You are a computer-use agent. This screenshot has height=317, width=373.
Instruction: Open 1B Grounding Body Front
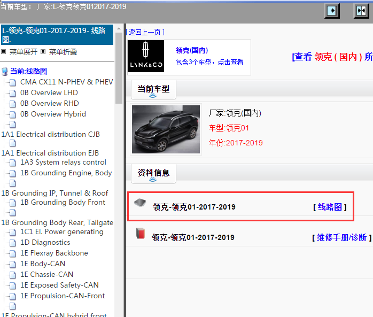[63, 202]
